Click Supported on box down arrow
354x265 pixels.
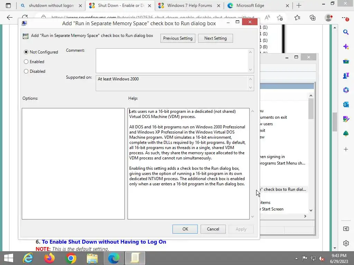pos(250,87)
